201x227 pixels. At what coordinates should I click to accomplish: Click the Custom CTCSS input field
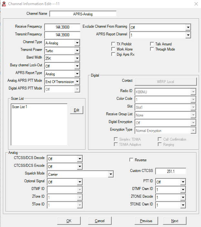pos(171,171)
